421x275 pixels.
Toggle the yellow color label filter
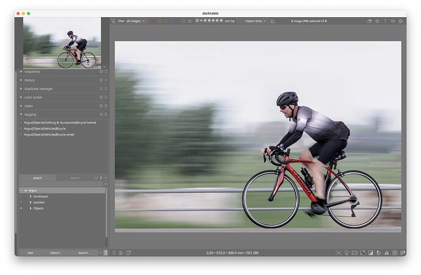tap(159, 21)
